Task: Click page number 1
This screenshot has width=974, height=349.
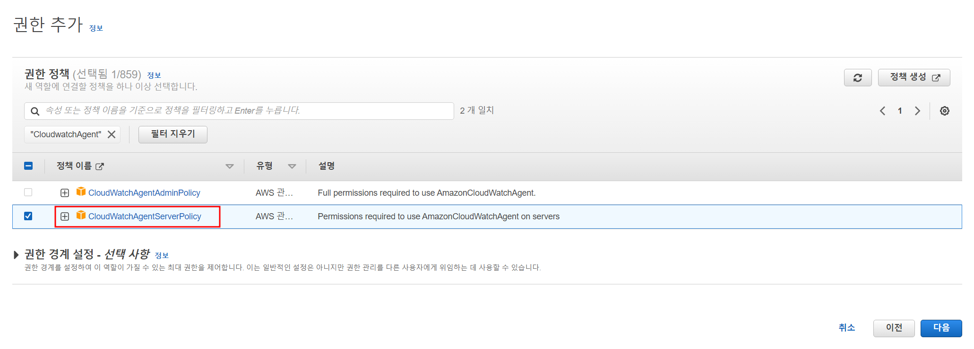Action: (900, 111)
